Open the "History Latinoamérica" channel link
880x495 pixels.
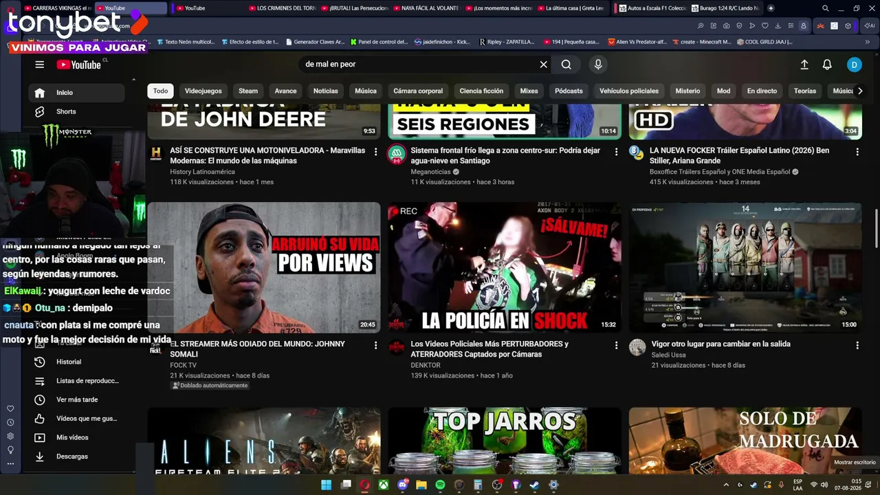point(202,172)
